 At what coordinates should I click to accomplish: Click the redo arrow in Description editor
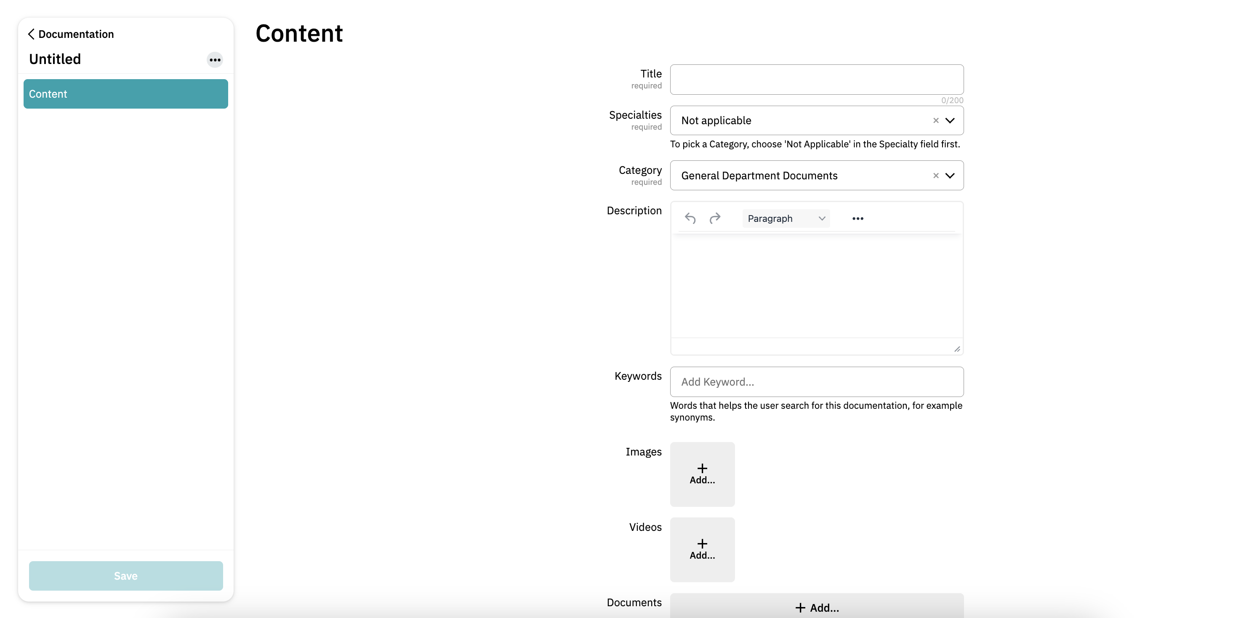(715, 218)
